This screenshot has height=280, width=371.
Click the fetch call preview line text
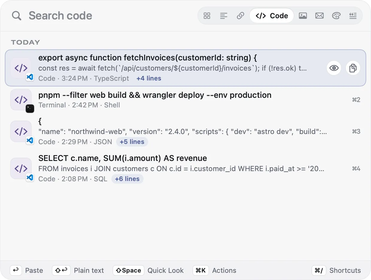(173, 68)
